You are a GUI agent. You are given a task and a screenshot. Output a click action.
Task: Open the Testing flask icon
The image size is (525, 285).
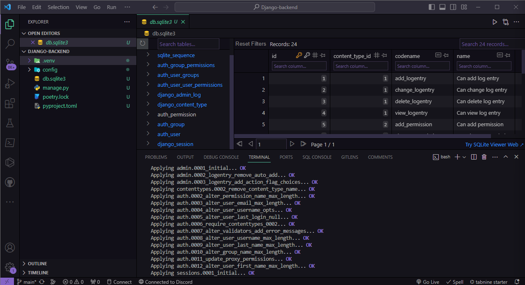coord(9,123)
